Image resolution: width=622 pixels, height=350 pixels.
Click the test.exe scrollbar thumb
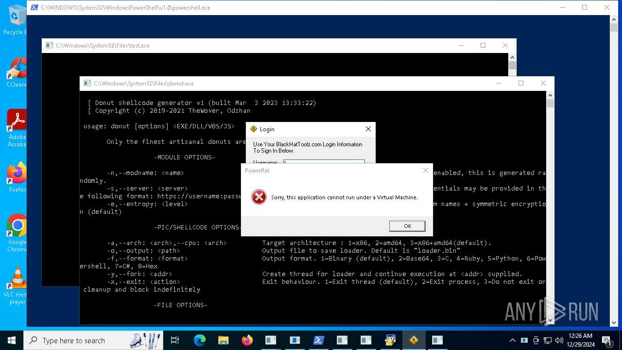[512, 66]
